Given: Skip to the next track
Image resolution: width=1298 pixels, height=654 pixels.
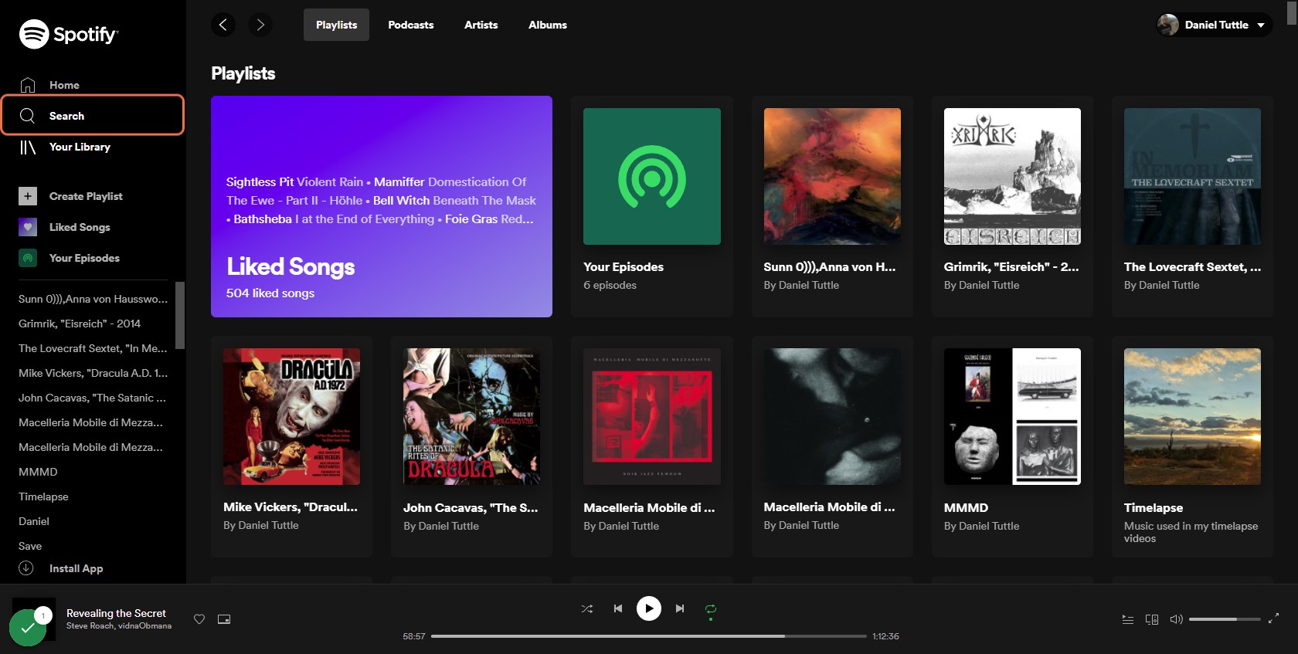Looking at the screenshot, I should coord(680,608).
